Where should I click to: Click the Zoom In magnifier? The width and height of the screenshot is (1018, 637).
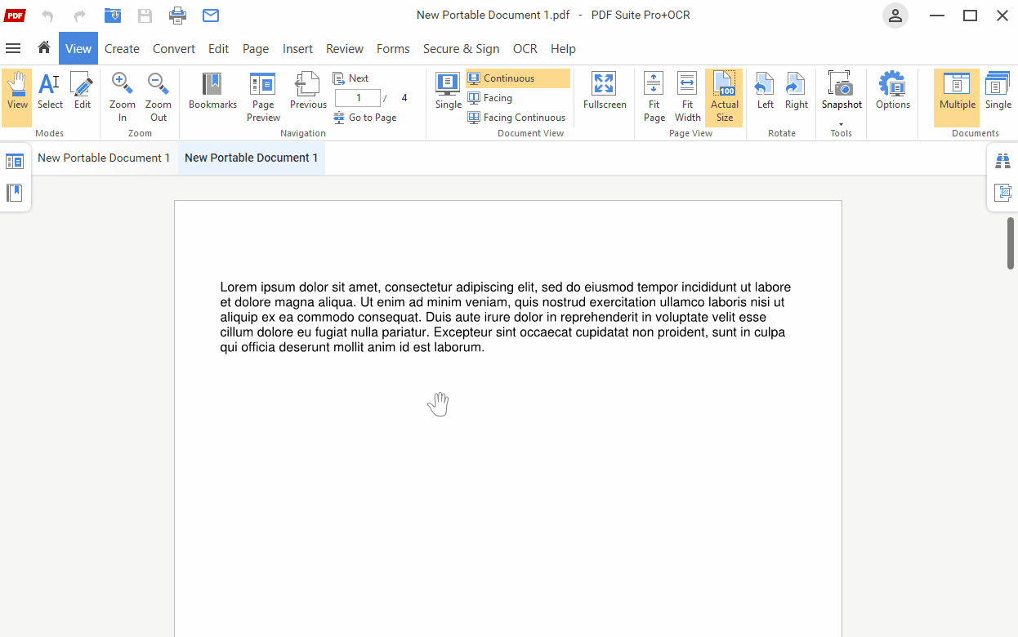coord(123,97)
